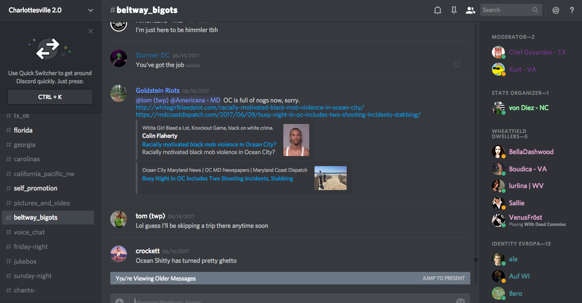Viewport: 582px width, 303px height.
Task: Click the upload plus icon in message box
Action: 119,301
